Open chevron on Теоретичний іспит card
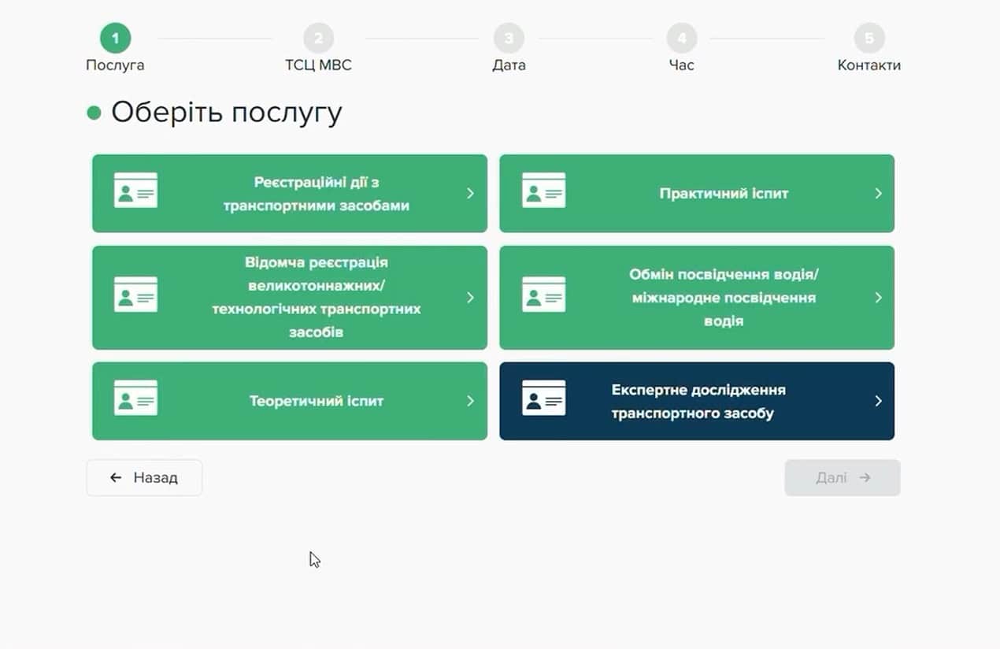The height and width of the screenshot is (649, 1000). pyautogui.click(x=470, y=401)
